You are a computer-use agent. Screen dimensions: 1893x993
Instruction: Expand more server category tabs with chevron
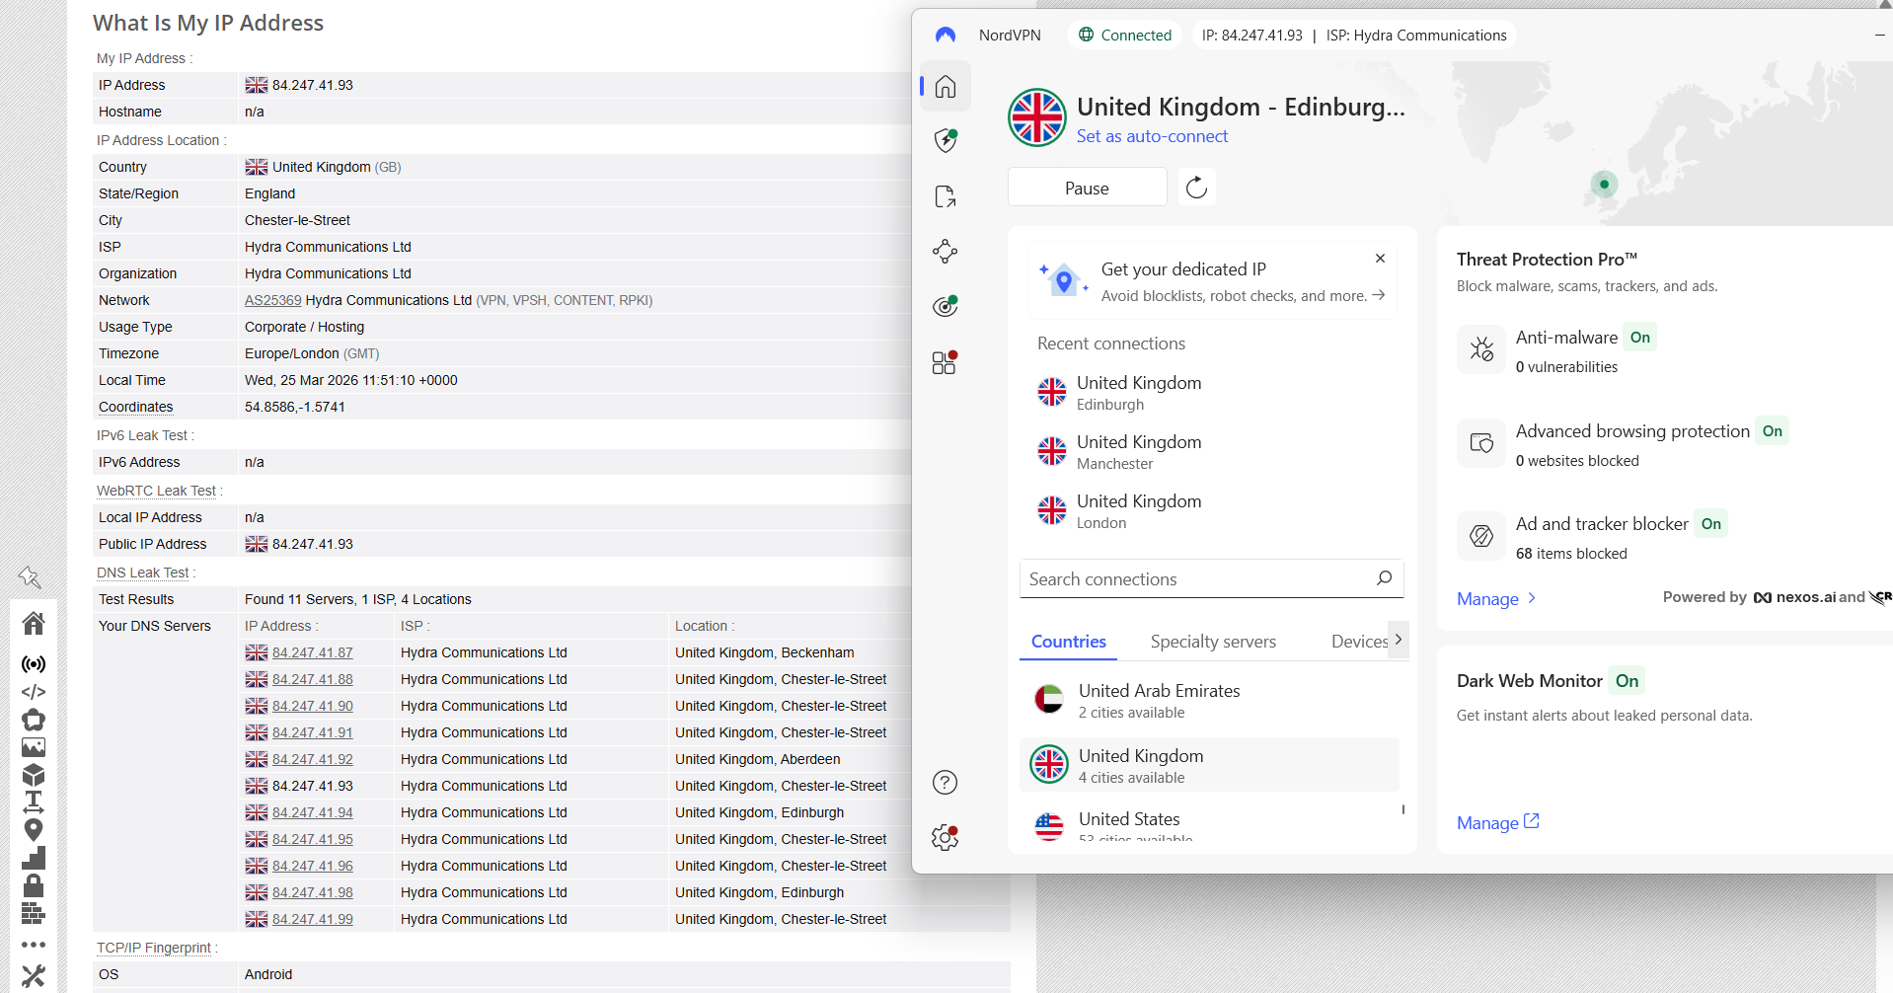pyautogui.click(x=1399, y=640)
